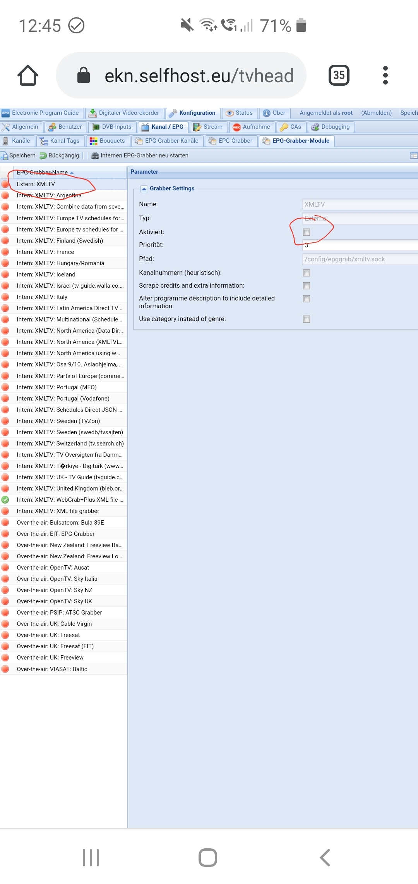Open the browser tab switcher showing 35

pos(339,75)
